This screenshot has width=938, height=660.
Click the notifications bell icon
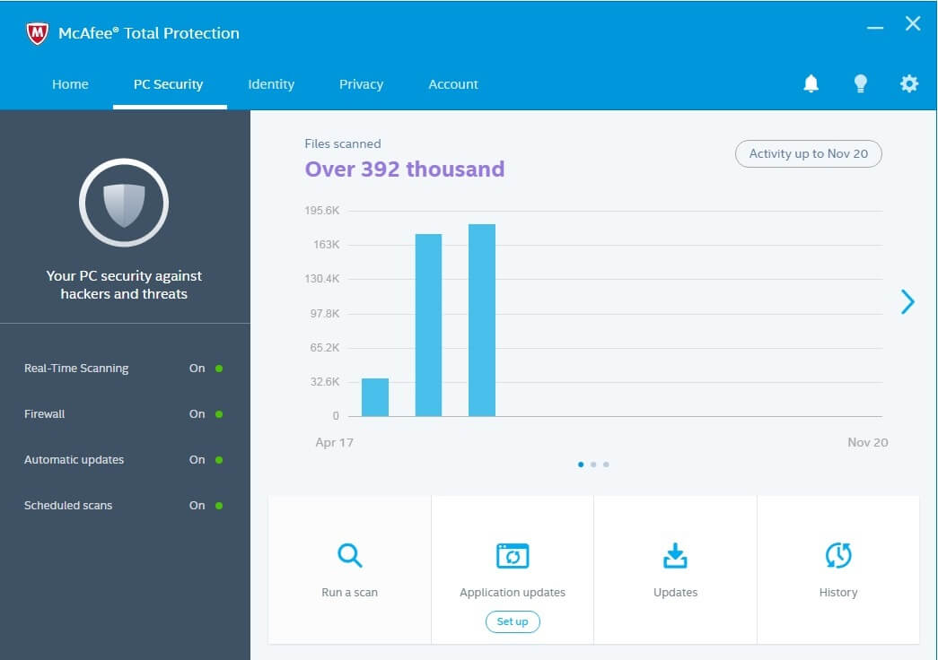[811, 83]
